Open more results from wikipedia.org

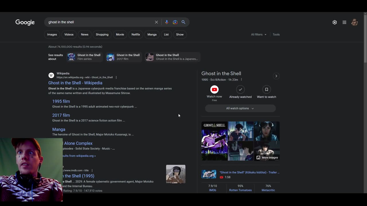click(79, 156)
